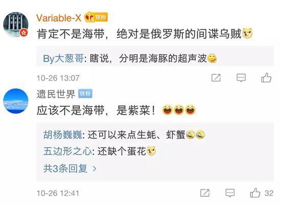Image resolution: width=281 pixels, height=206 pixels.
Task: Like the Variable-X comment with thumbs-up
Action: [266, 78]
